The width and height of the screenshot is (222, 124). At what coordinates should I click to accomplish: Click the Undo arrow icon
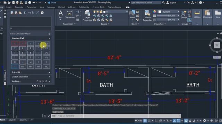(34, 2)
